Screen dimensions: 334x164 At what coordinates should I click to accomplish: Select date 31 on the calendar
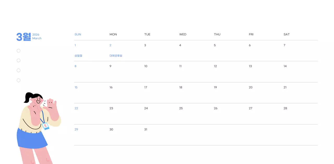click(146, 129)
